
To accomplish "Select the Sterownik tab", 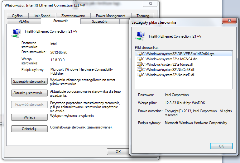I will point(60,21).
